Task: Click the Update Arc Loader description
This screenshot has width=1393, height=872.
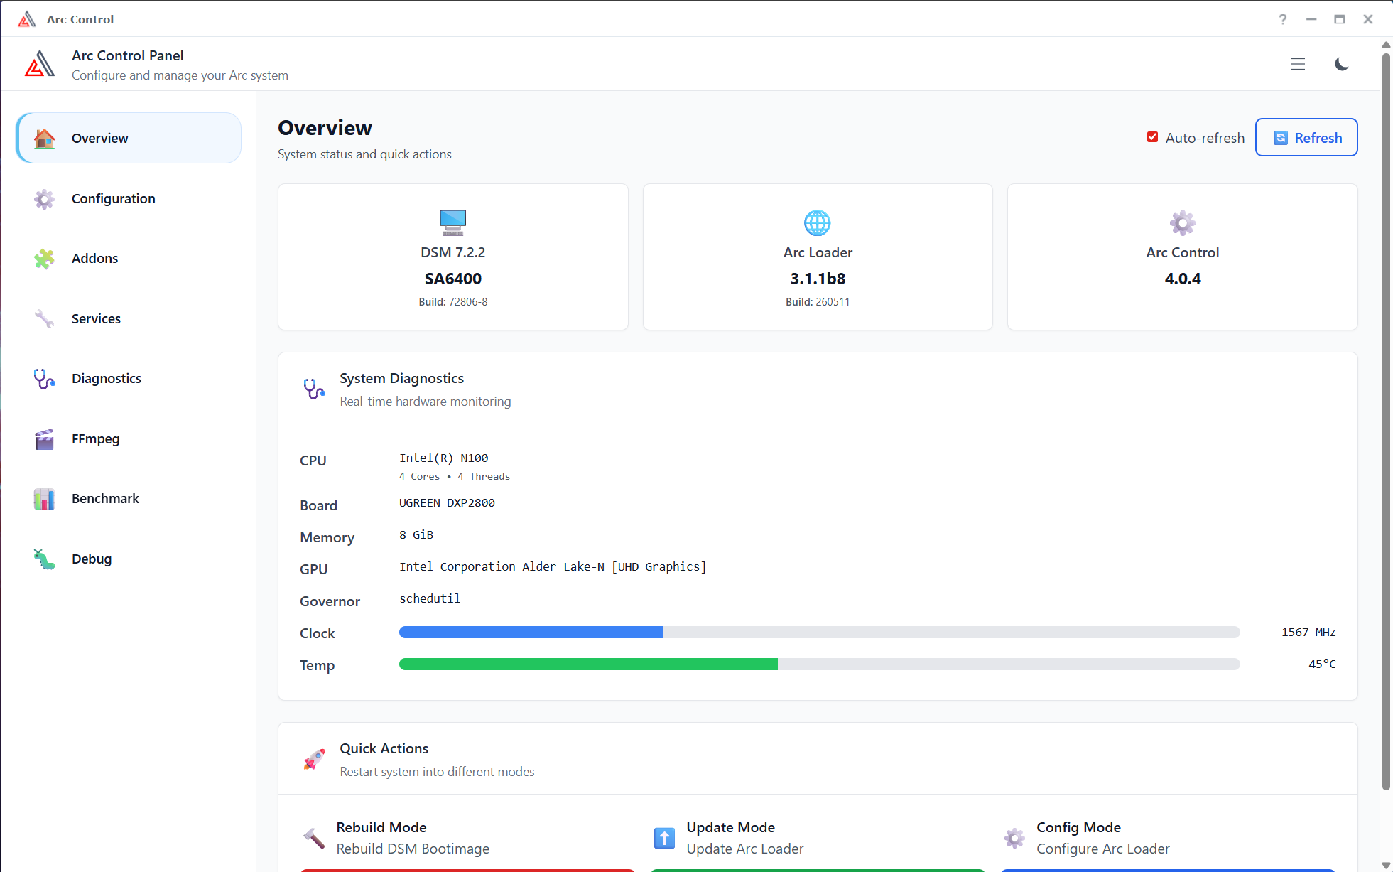Action: click(x=745, y=849)
